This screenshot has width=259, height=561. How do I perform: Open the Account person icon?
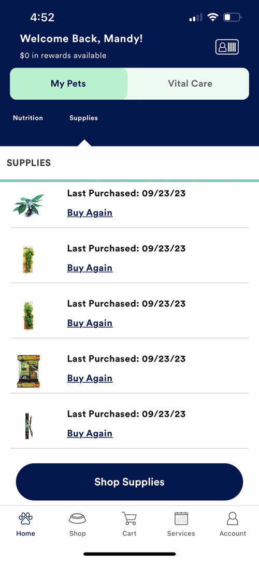click(233, 518)
